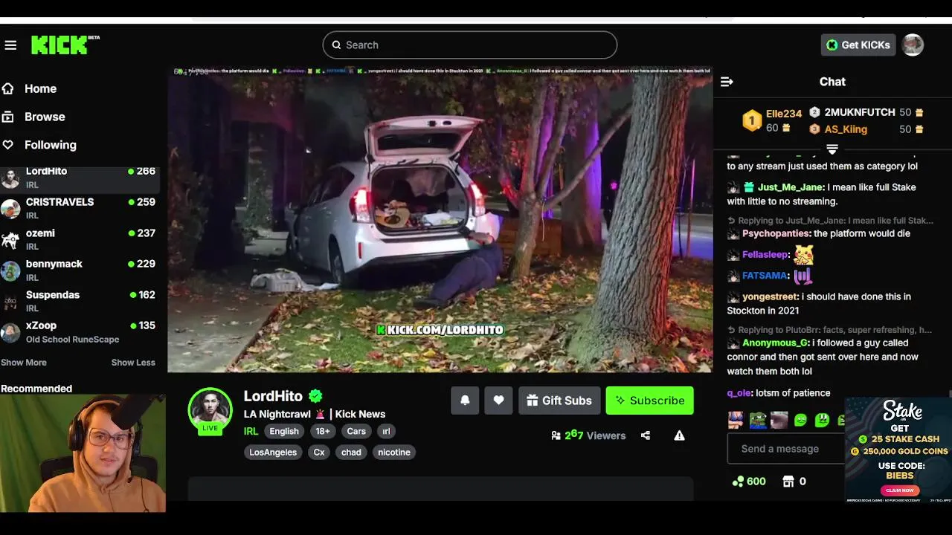Screen dimensions: 952x535
Task: Click Anonymous_G username in chat
Action: (776, 343)
